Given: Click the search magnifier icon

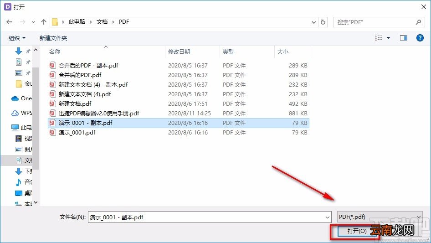Looking at the screenshot, I should [418, 22].
